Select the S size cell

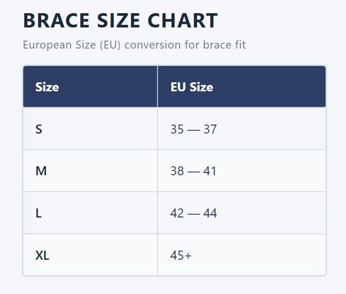pos(90,129)
